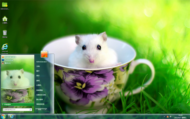190x119 pixels.
Task: Open 文档 (Documents) in Start menu
Action: coord(38,66)
